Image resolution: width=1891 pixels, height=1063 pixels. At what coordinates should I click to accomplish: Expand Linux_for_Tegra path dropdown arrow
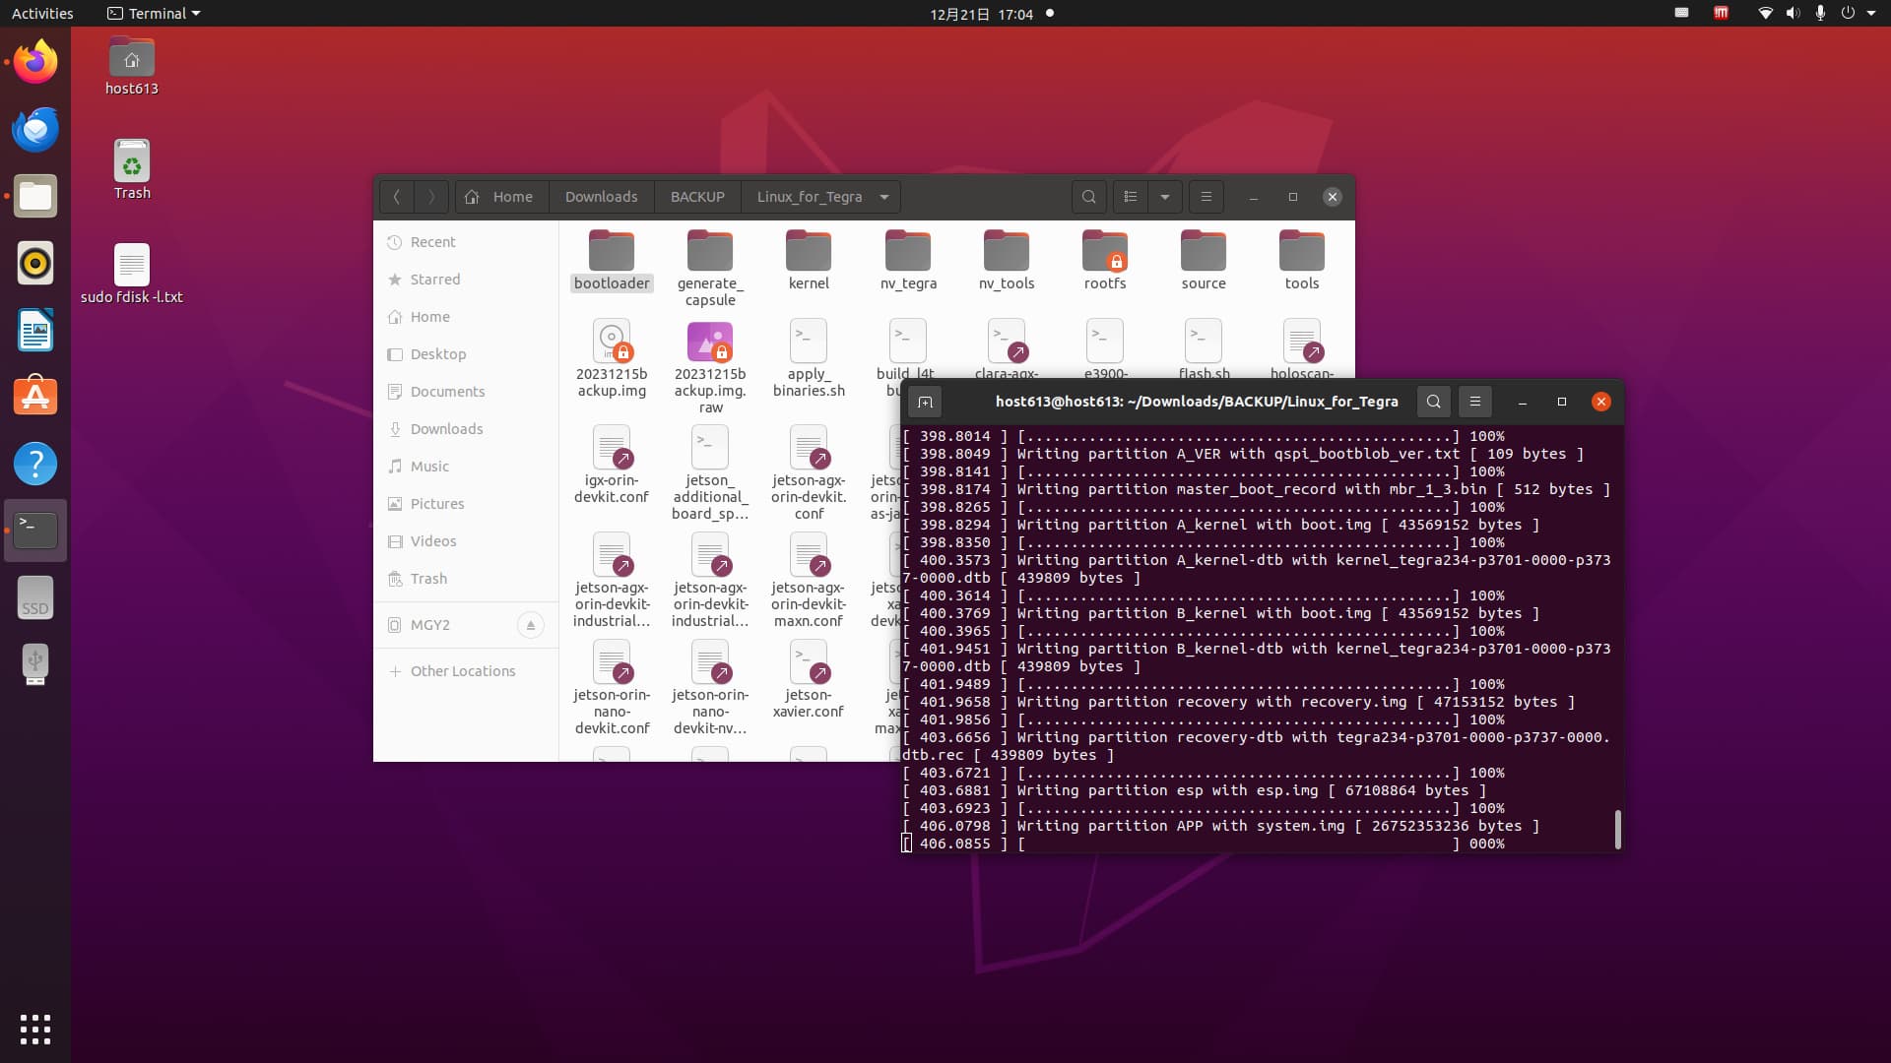[883, 197]
